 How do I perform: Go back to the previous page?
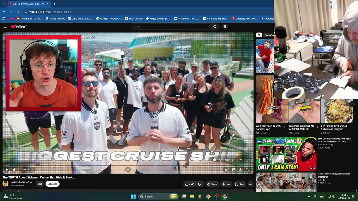(4, 12)
